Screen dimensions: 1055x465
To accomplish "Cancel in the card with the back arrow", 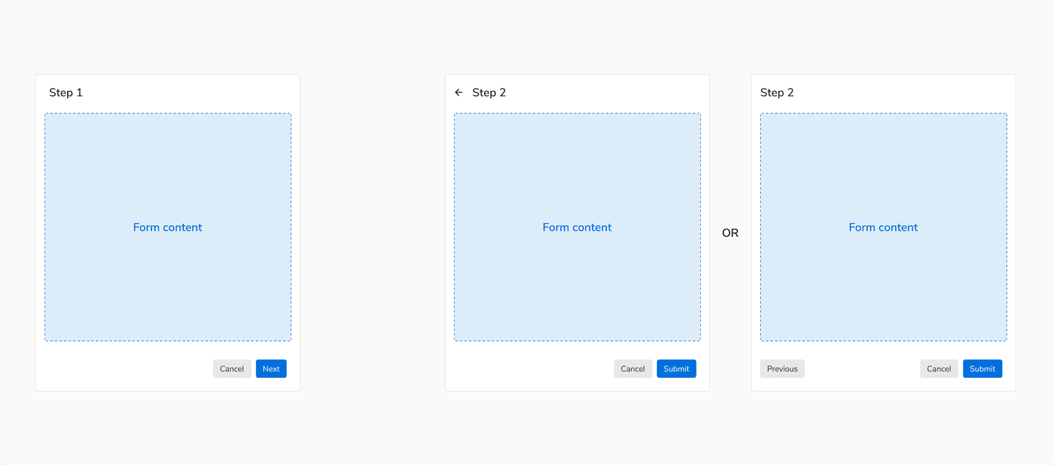I will 633,369.
